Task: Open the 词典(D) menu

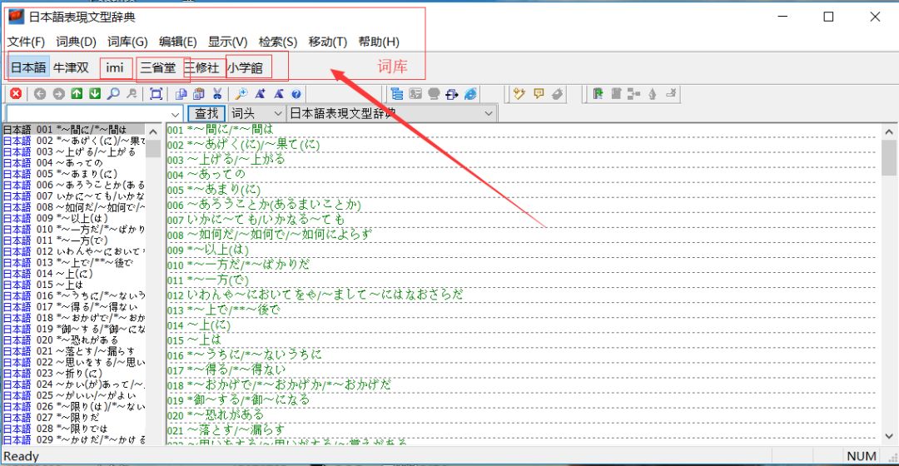Action: (x=76, y=42)
